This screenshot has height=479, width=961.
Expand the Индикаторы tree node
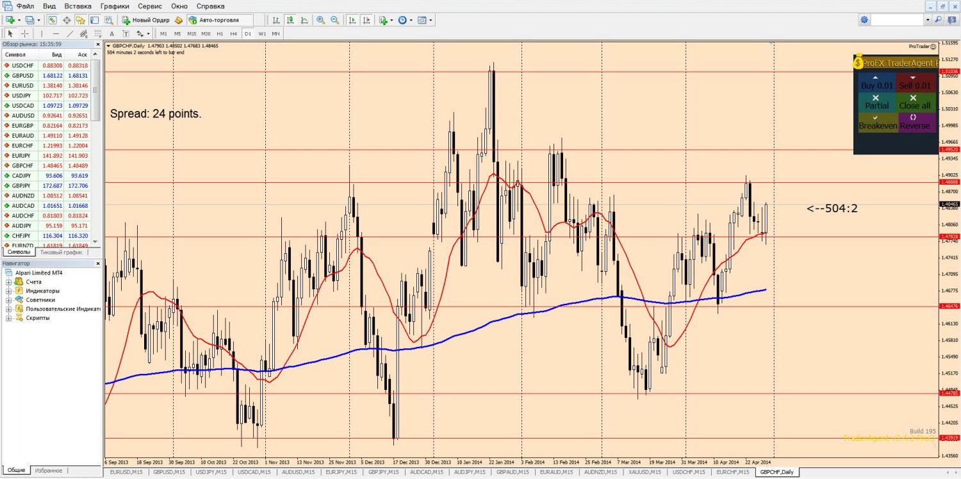coord(9,290)
